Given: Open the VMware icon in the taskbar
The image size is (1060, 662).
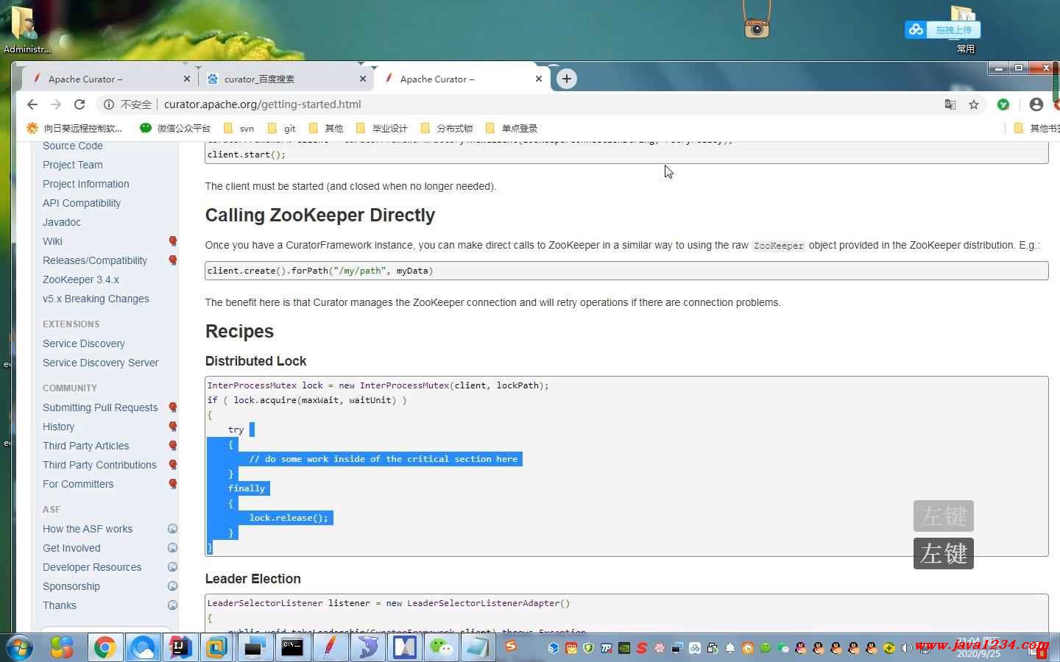Looking at the screenshot, I should (x=216, y=647).
